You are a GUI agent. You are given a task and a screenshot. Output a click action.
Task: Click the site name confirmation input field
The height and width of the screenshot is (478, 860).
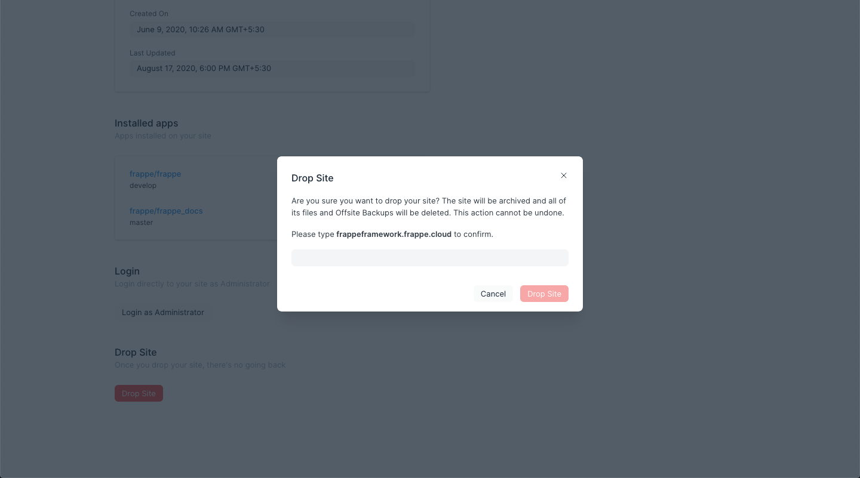(429, 258)
